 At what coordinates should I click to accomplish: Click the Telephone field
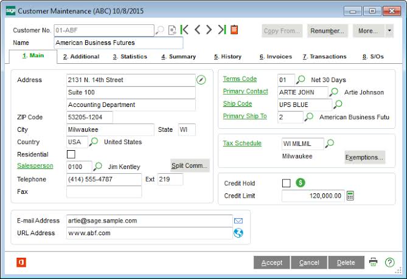point(104,179)
